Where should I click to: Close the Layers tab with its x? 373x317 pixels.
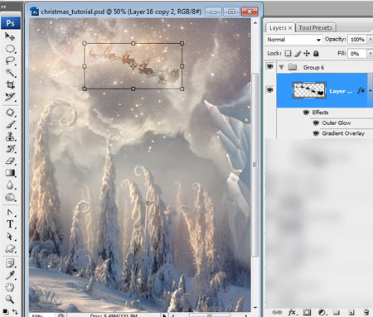(290, 28)
